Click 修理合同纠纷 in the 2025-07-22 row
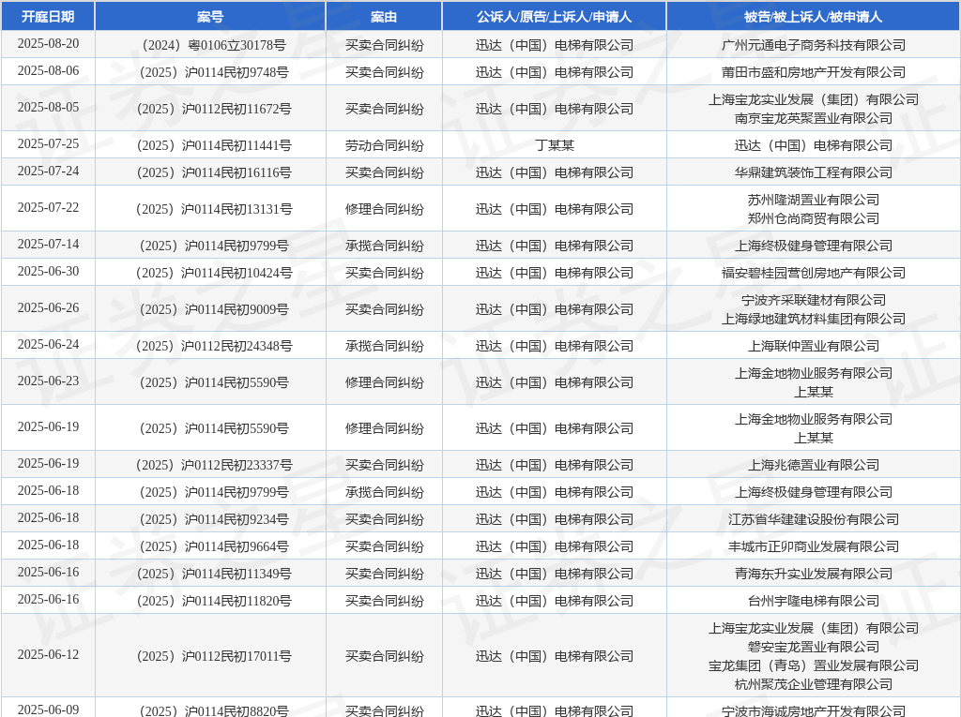 pos(384,209)
